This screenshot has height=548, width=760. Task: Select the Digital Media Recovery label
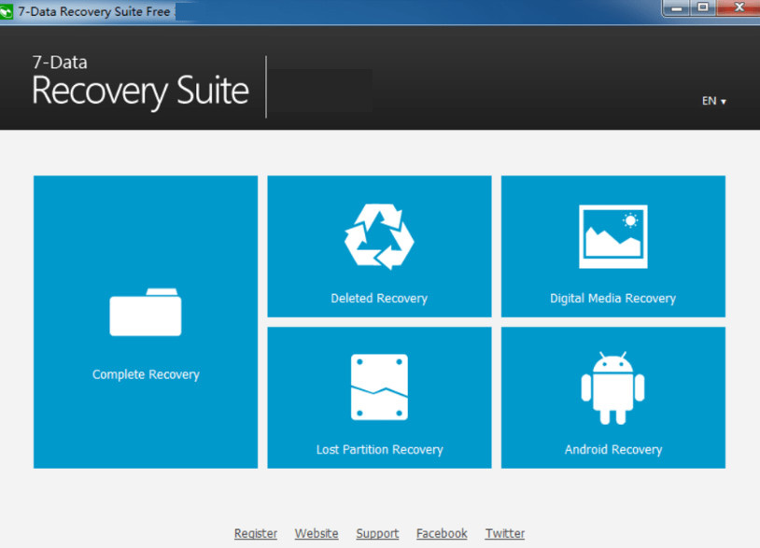tap(612, 299)
